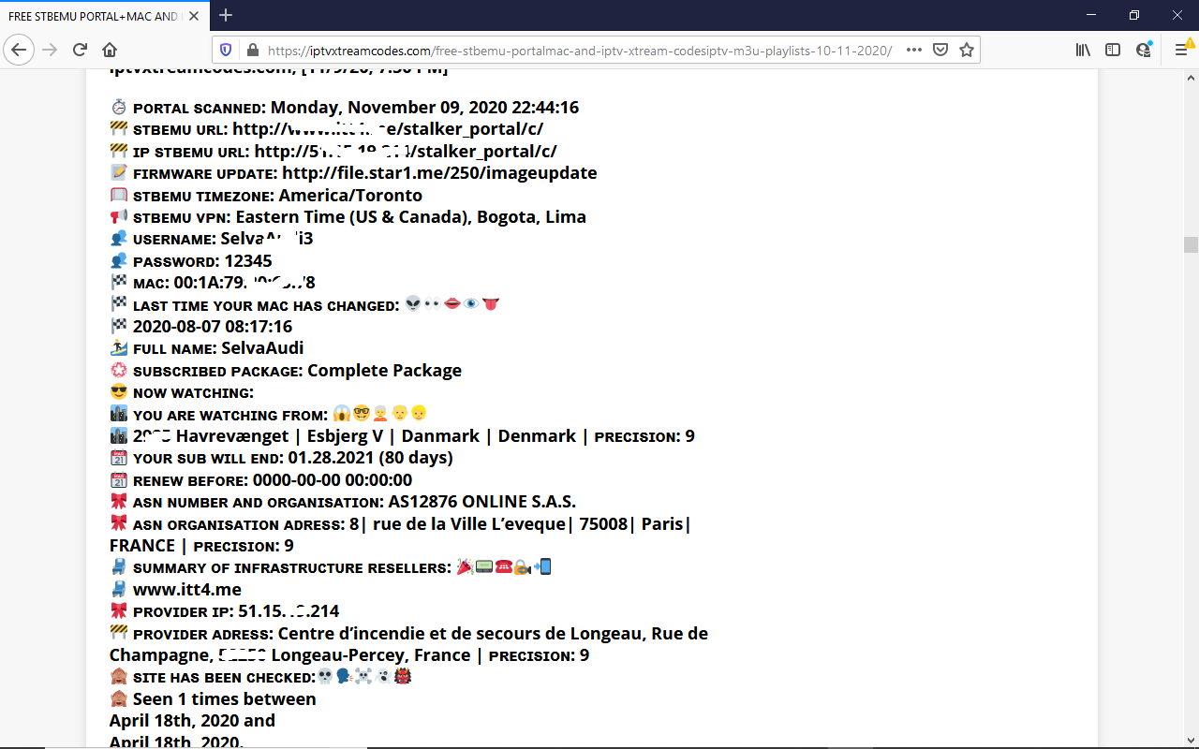
Task: Click the text 01.28.2021 (80 days)
Action: tap(371, 458)
